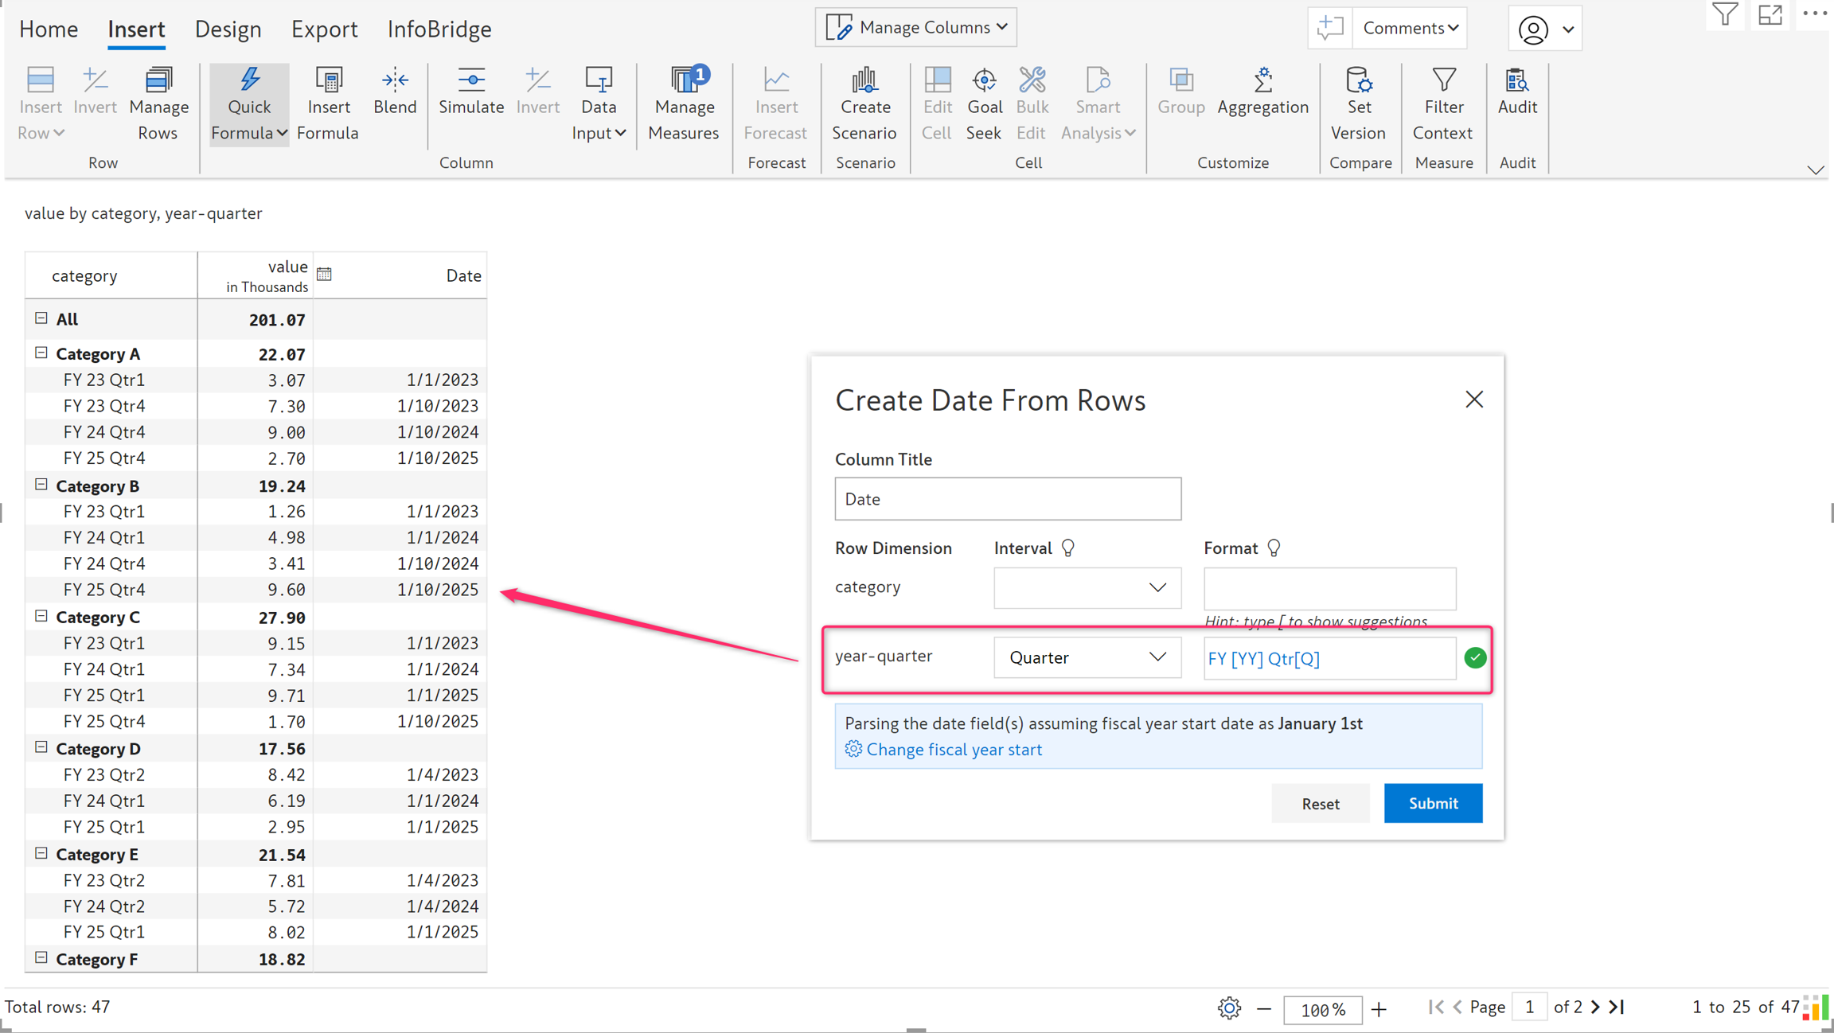Collapse the Category C row group
This screenshot has height=1033, width=1834.
click(41, 616)
